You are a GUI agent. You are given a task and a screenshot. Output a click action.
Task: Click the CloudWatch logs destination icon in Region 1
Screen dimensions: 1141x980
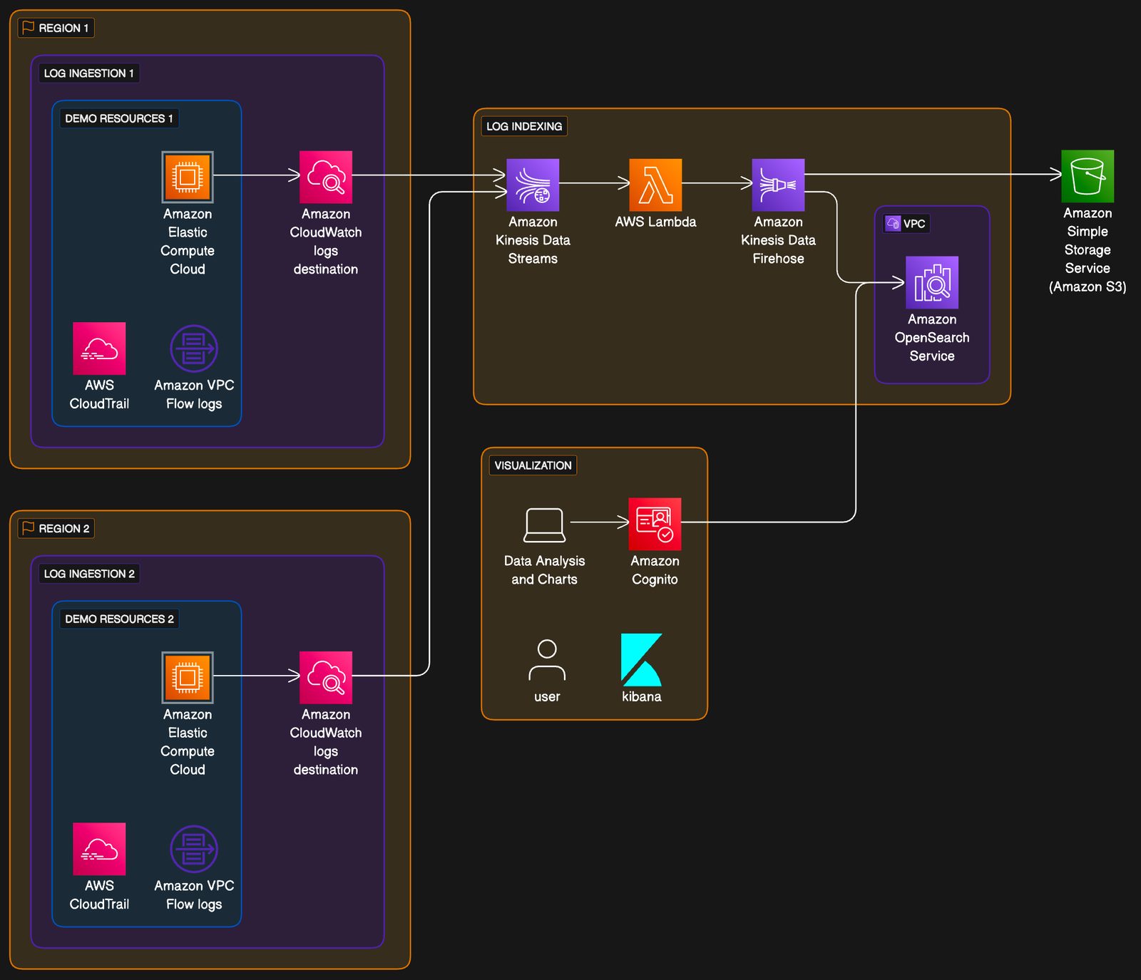tap(326, 177)
